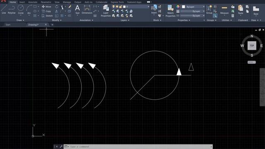
Task: Close the Drawing1 file tab
Action: click(x=46, y=24)
